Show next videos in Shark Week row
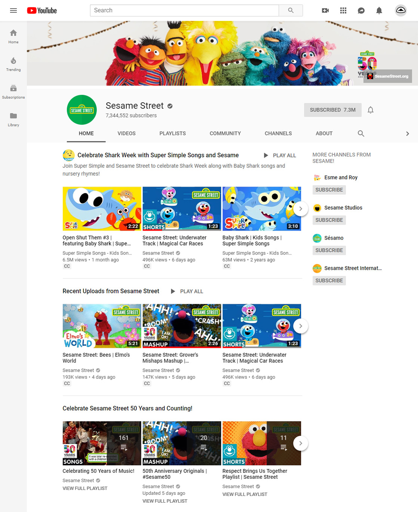Image resolution: width=418 pixels, height=512 pixels. [301, 209]
